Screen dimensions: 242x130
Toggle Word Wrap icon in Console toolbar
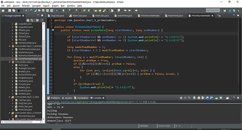coord(203,98)
